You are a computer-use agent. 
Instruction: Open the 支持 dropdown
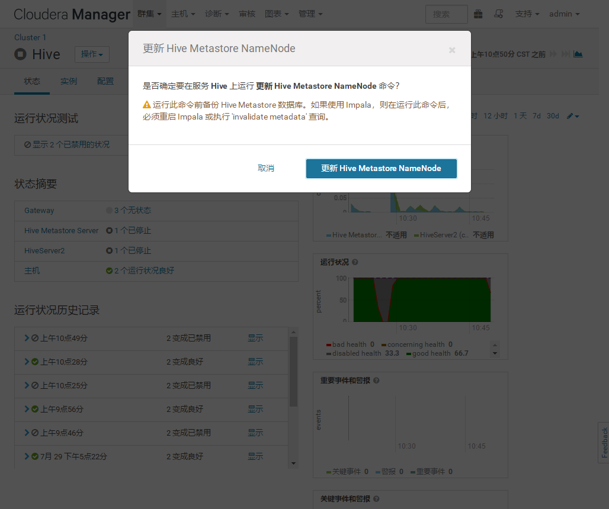(527, 14)
